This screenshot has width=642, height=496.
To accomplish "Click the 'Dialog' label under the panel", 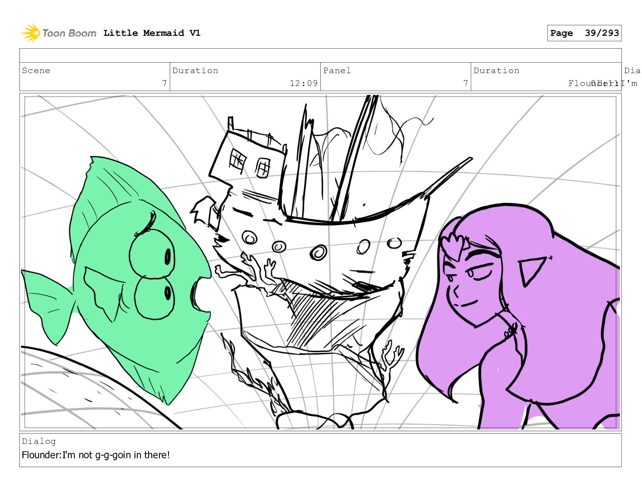I will click(39, 441).
